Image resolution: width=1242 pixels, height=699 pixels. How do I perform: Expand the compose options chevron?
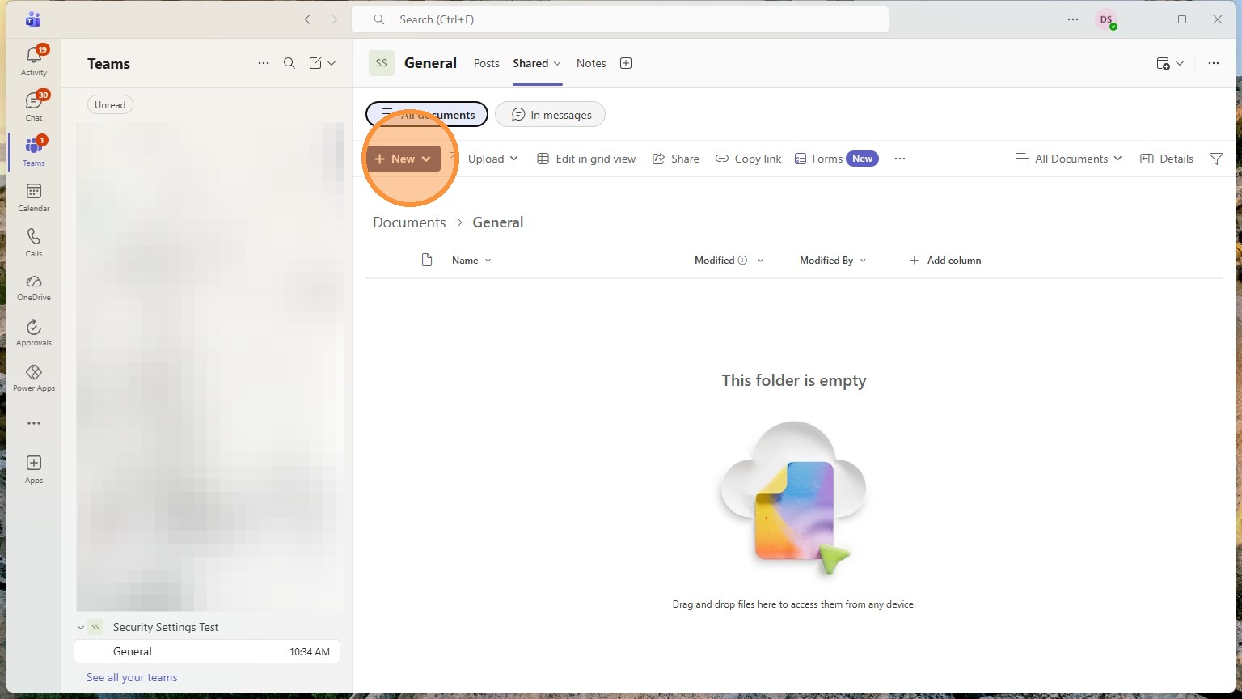[332, 63]
